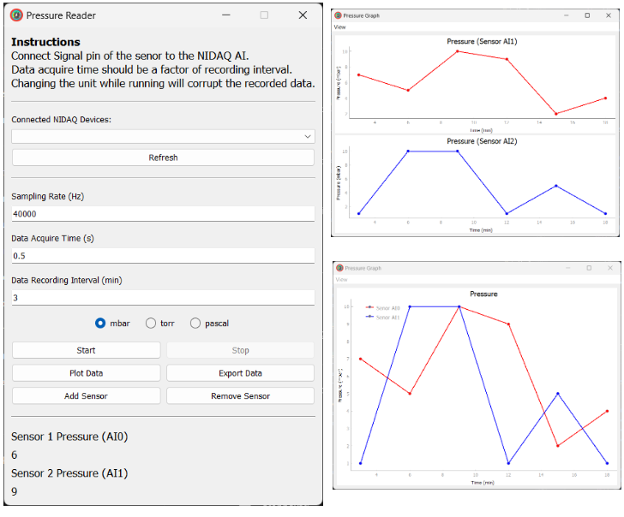Open View menu in top Pressure Graph
This screenshot has width=624, height=517.
click(x=339, y=27)
